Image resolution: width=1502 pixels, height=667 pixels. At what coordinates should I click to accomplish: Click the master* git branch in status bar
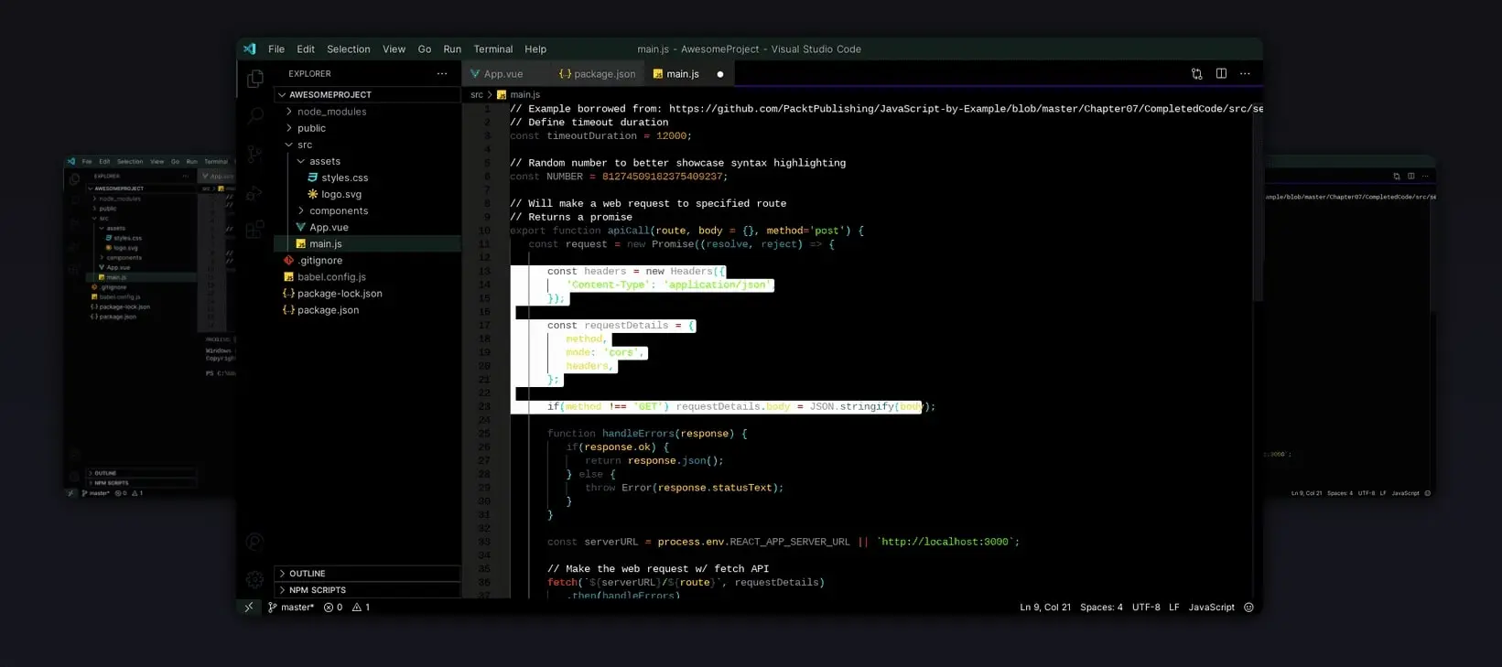291,608
